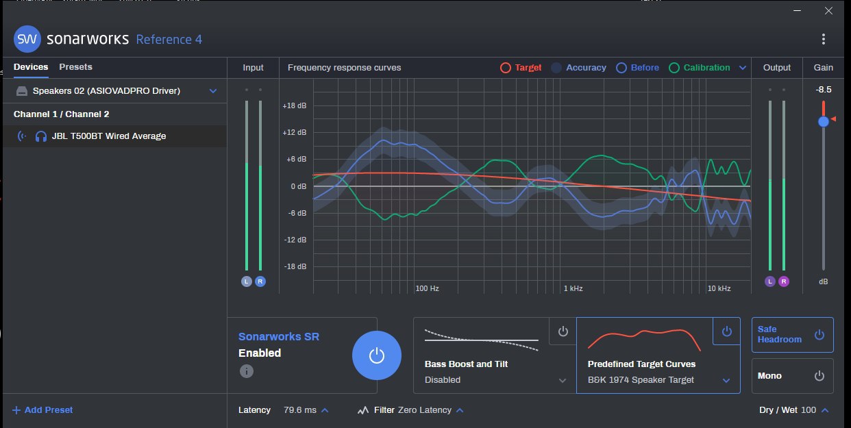The width and height of the screenshot is (851, 428).
Task: Toggle the Accuracy curve display
Action: click(x=579, y=68)
